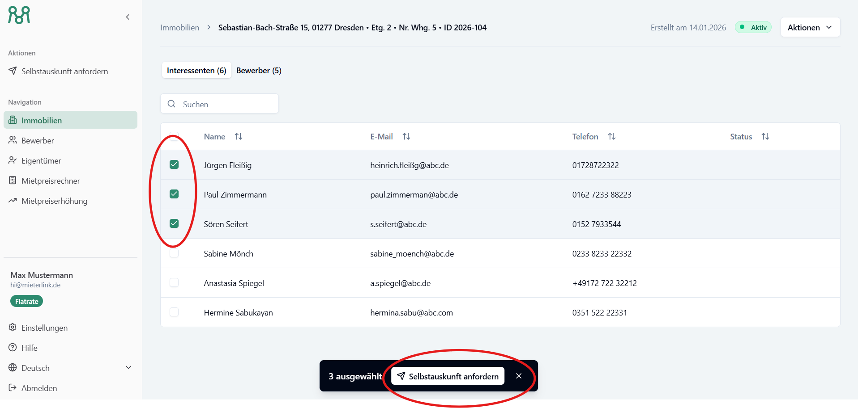Tick the checkbox for Hermine Sabukayan
This screenshot has width=858, height=408.
(174, 312)
